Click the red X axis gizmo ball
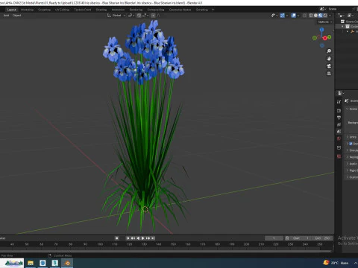The image size is (358, 268). [x=325, y=39]
